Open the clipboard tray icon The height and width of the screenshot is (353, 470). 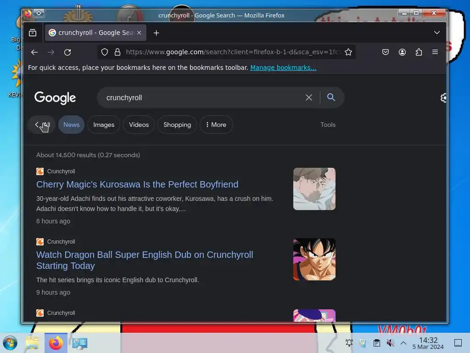click(377, 343)
